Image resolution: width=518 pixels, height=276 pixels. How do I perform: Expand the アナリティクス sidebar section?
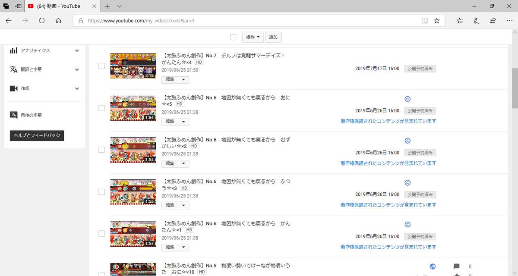tap(77, 50)
